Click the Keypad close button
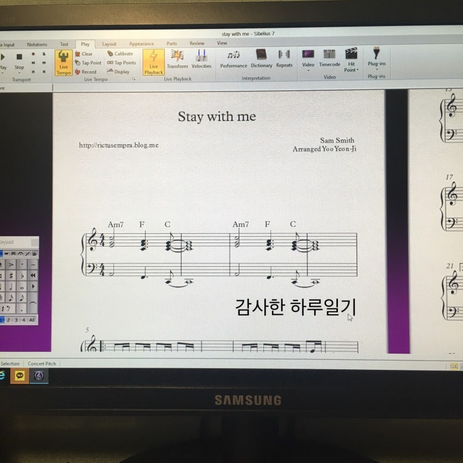The image size is (463, 463). coord(35,242)
